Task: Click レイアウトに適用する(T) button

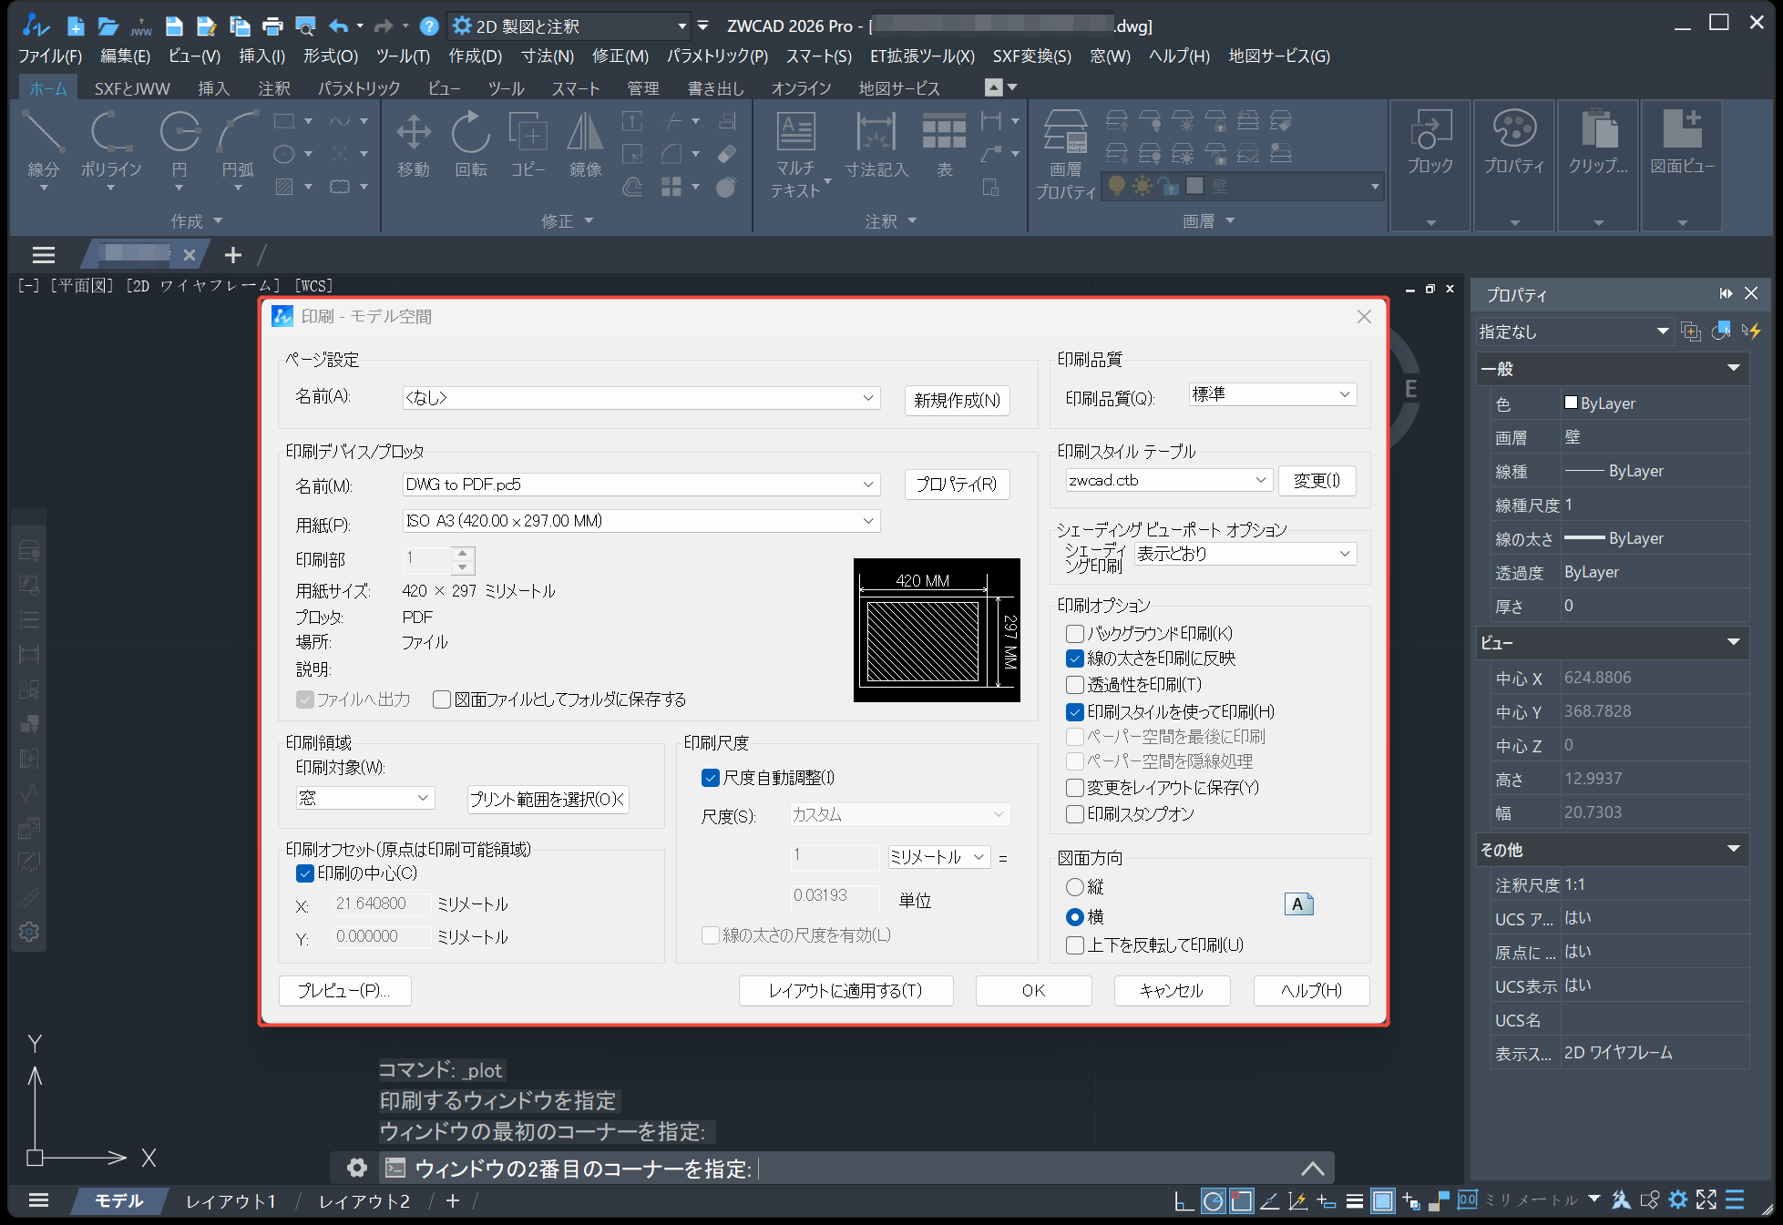Action: click(845, 991)
